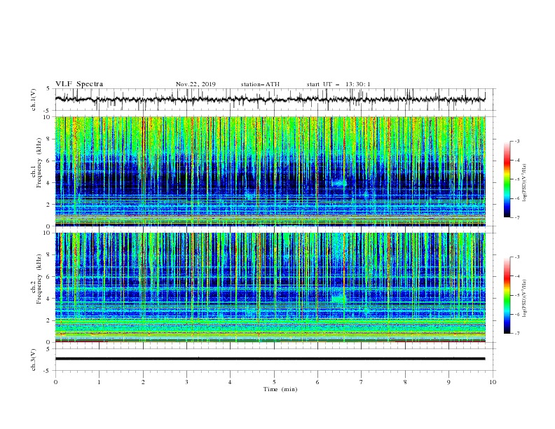
Task: Click the date "Nov.22, 2019"
Action: (x=196, y=84)
